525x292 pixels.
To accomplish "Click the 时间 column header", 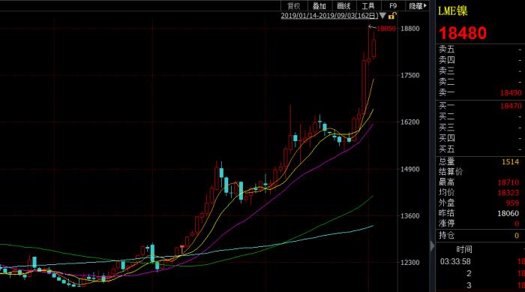I will click(x=464, y=249).
